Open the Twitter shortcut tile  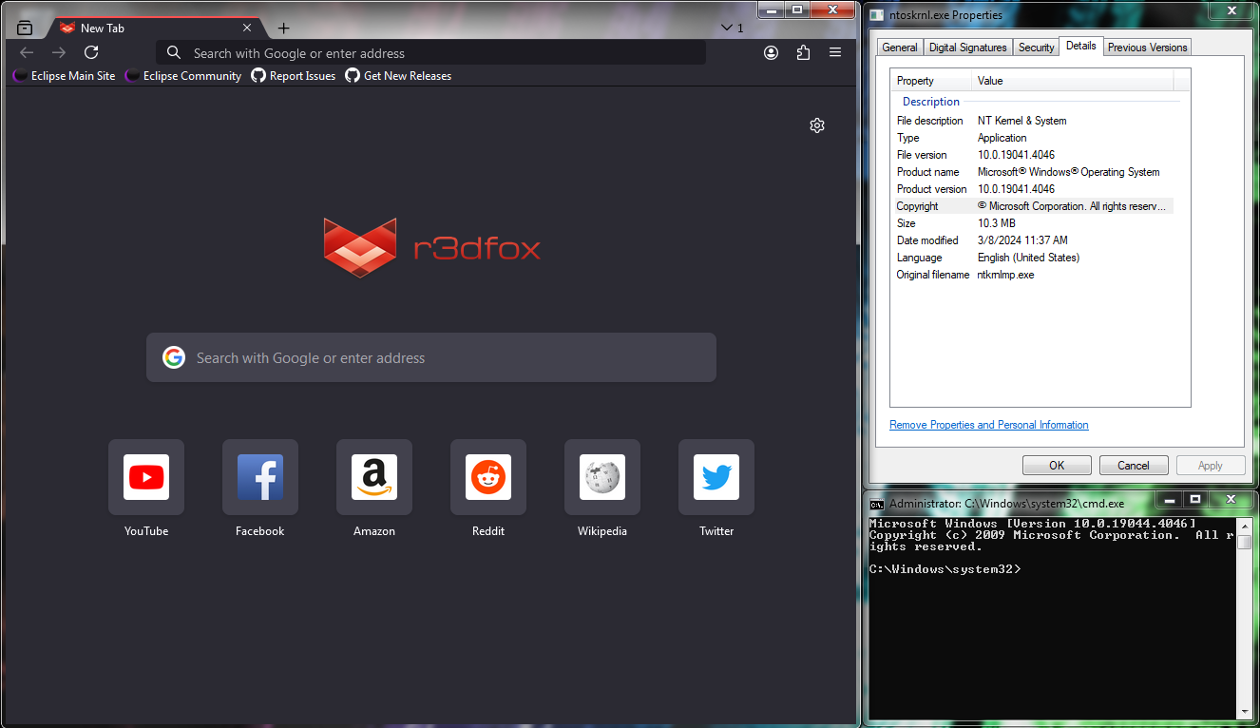click(716, 477)
